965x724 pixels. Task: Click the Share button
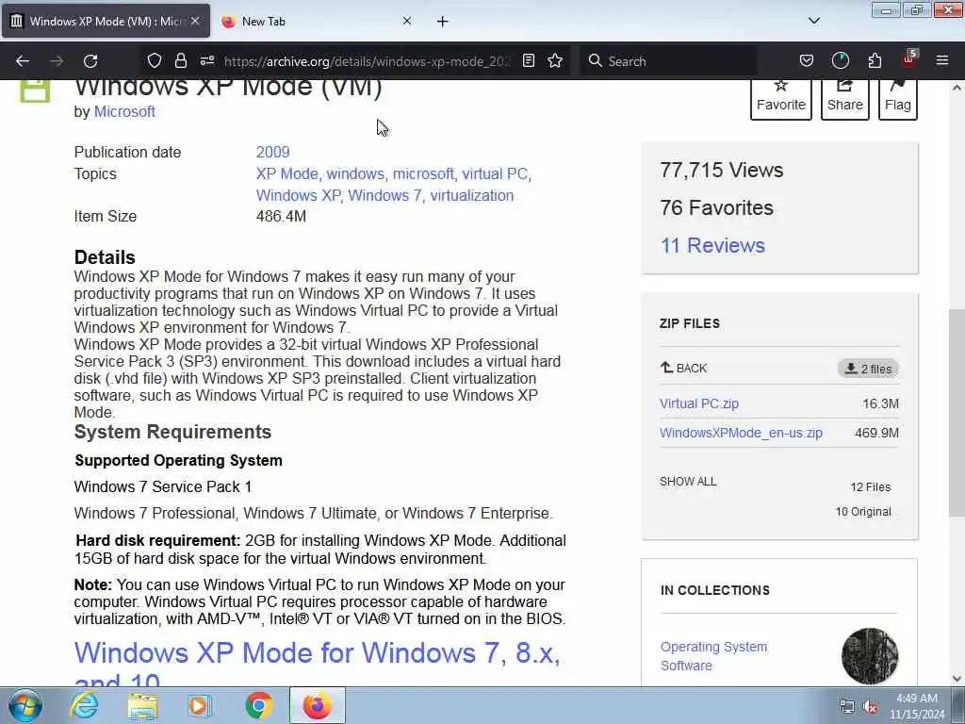[845, 98]
